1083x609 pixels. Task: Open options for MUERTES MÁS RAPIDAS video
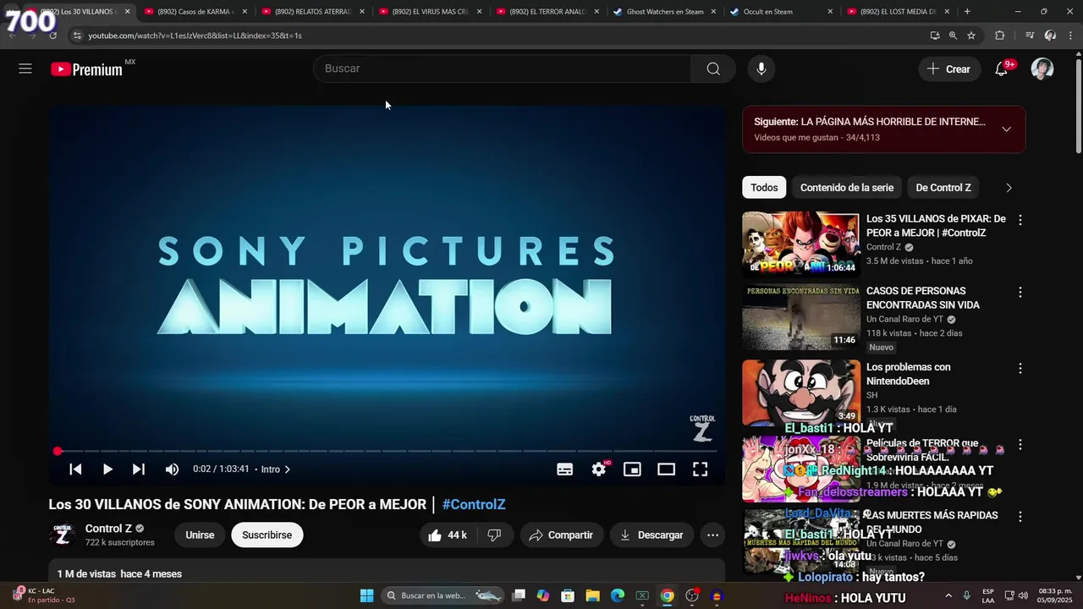click(x=1020, y=517)
